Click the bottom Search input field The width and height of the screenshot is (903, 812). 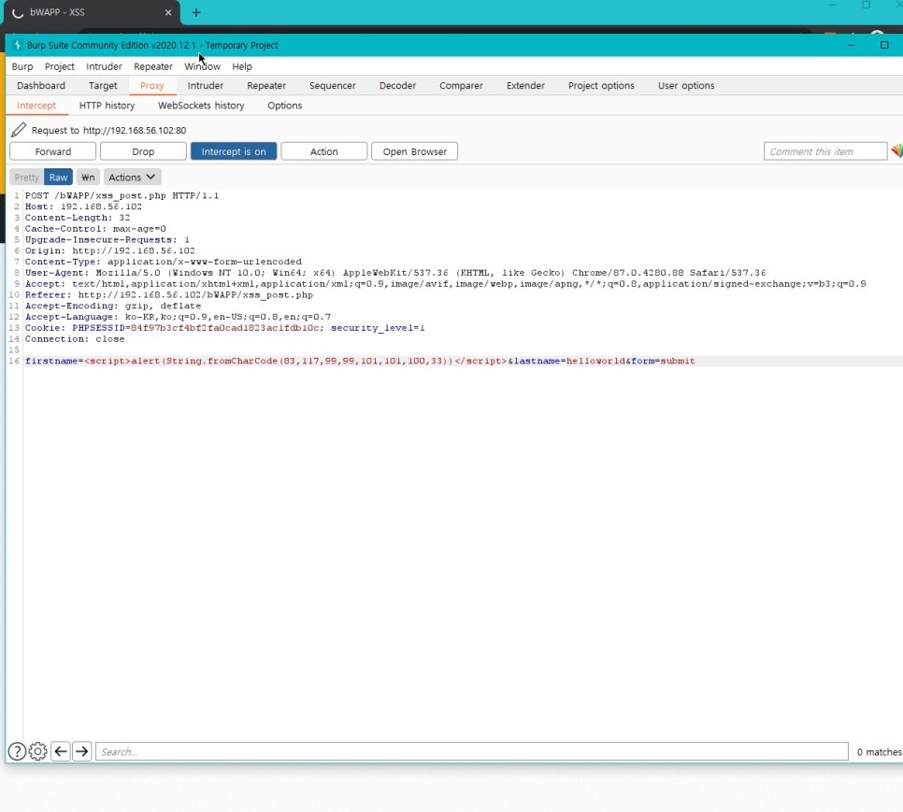click(x=472, y=751)
